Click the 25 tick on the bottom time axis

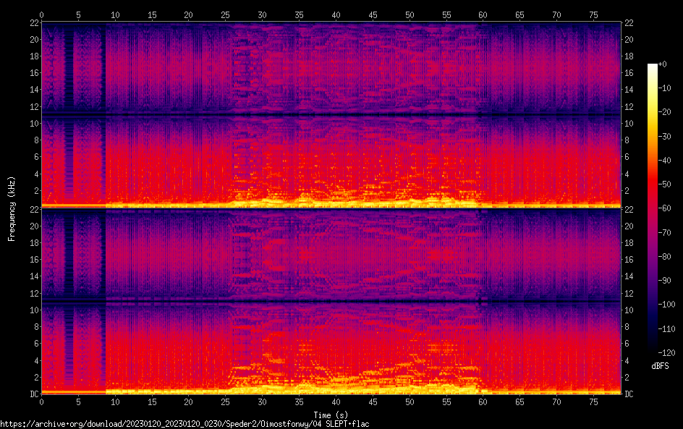tap(225, 402)
